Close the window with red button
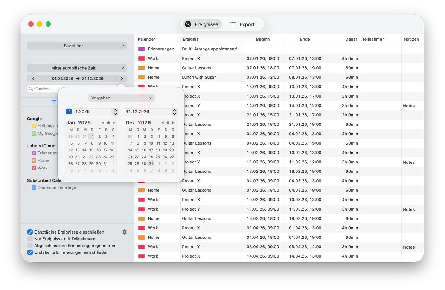The image size is (445, 290). click(31, 24)
